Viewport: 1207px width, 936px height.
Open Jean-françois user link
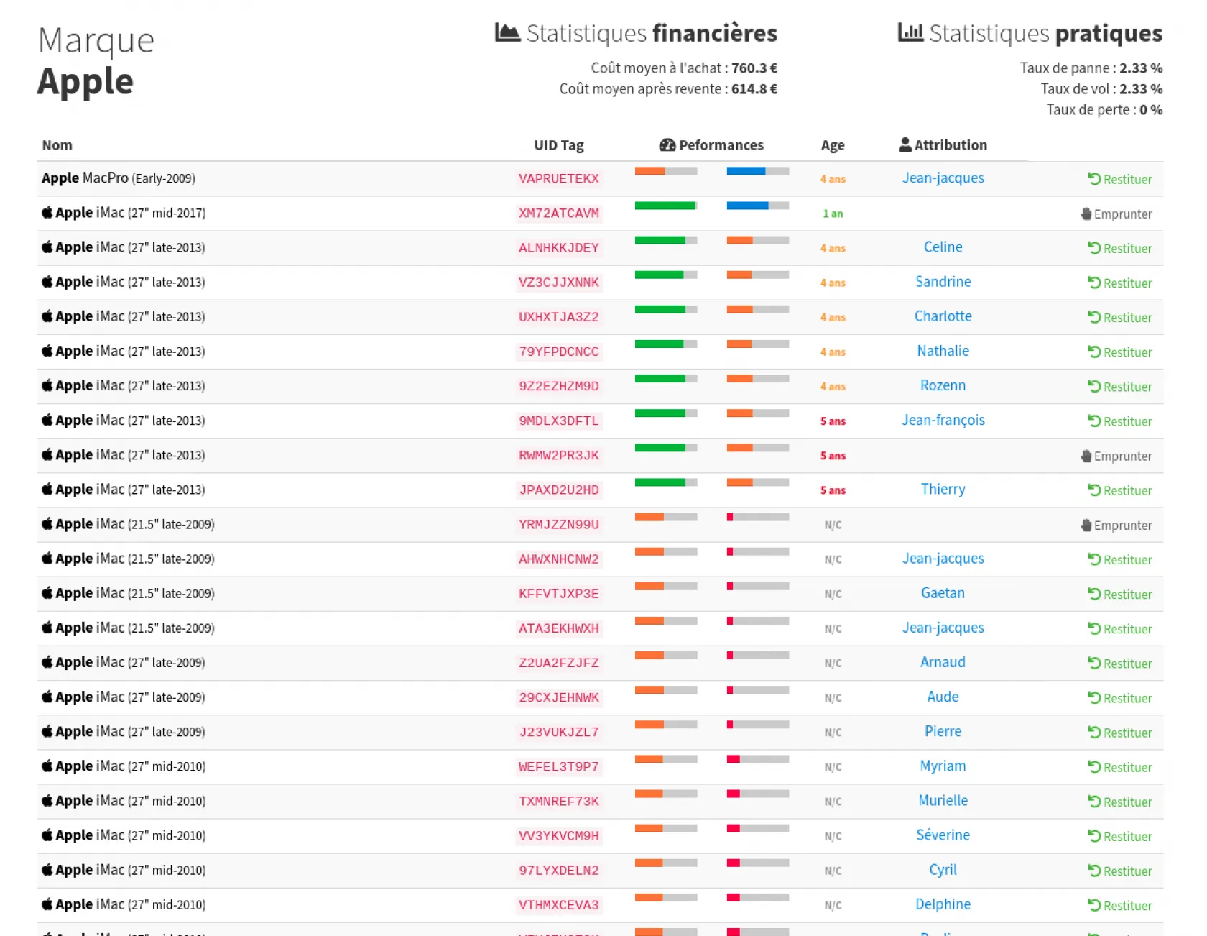click(x=942, y=421)
